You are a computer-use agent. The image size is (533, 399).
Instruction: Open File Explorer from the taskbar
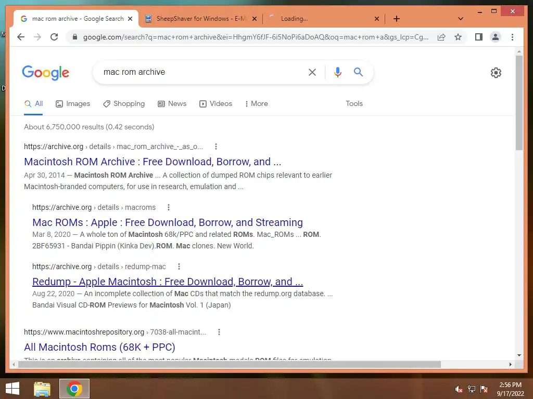(42, 389)
